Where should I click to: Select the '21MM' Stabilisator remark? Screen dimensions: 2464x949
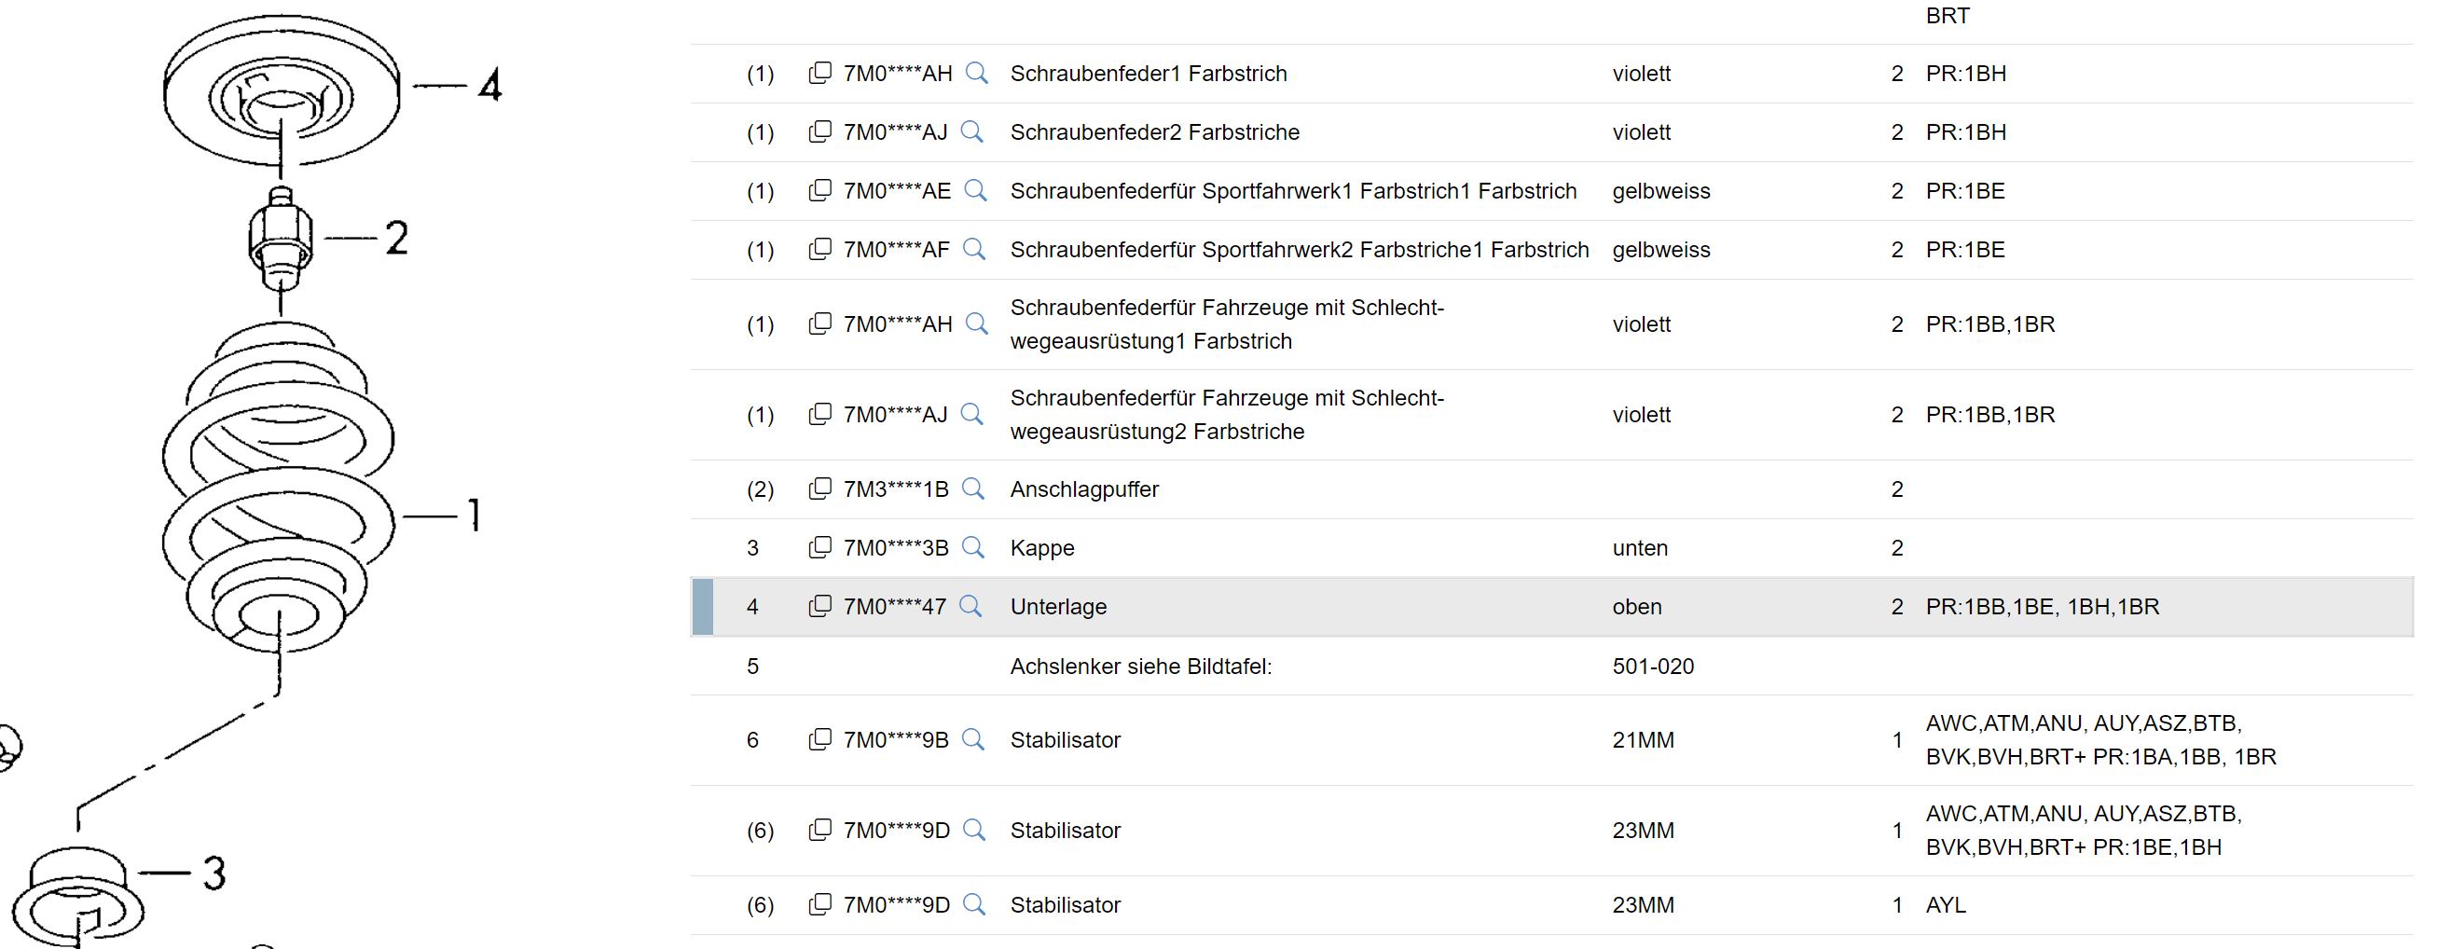coord(1643,740)
